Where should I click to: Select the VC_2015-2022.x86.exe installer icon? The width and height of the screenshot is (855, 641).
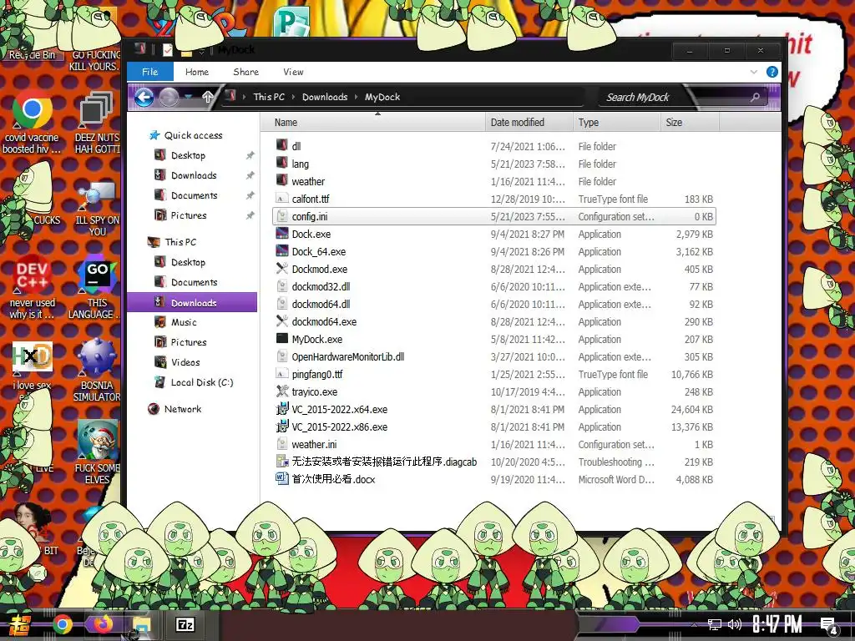[282, 426]
